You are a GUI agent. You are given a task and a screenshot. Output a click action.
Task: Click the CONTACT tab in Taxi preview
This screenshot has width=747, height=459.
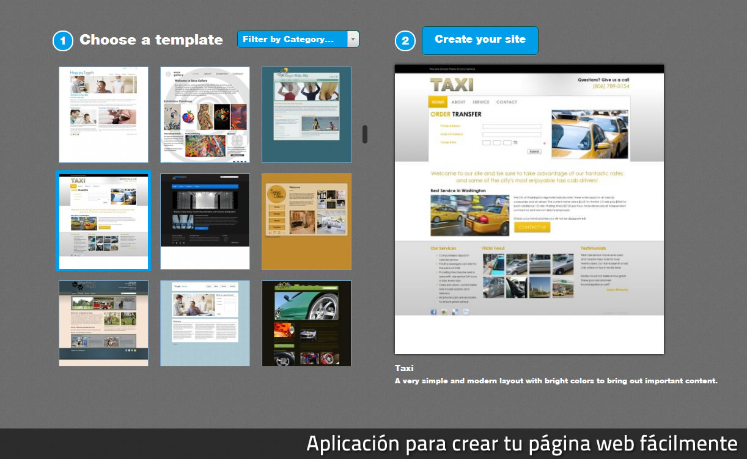point(507,102)
